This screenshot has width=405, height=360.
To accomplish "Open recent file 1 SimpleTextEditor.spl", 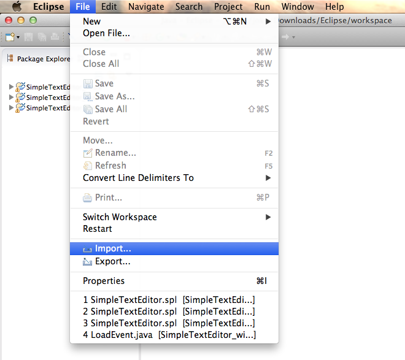I will [174, 300].
